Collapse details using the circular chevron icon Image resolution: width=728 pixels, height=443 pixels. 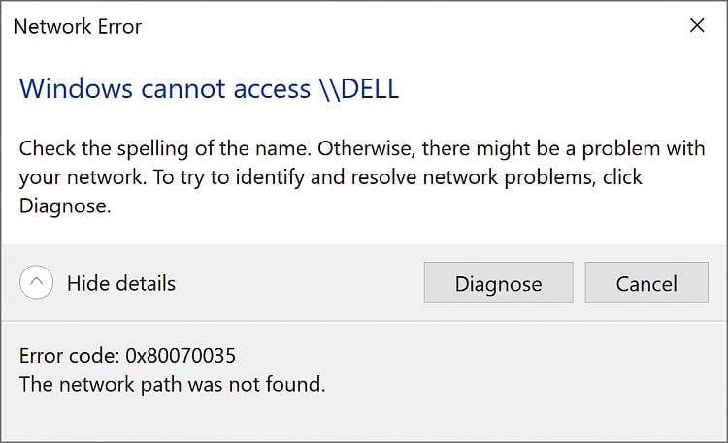click(x=37, y=283)
